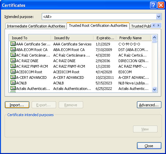166x154 pixels.
Task: Click expiration date 10/23/2011
Action: [x=105, y=77]
